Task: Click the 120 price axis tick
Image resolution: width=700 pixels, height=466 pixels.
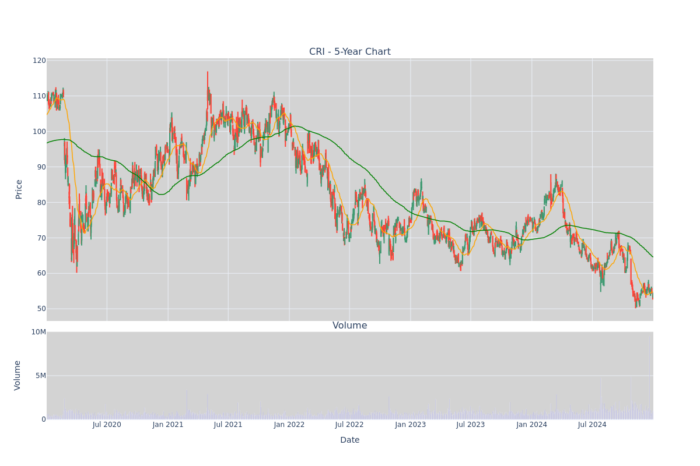Action: pyautogui.click(x=39, y=61)
